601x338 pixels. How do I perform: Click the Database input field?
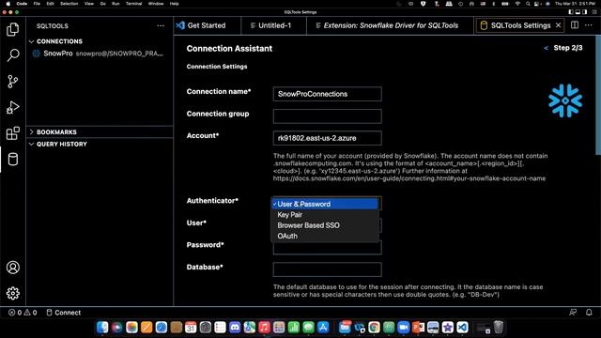point(328,269)
